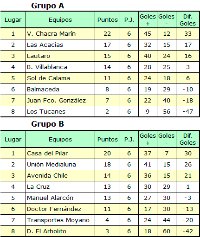
Task: Select the Unión Medialuna team cell
Action: [60, 164]
